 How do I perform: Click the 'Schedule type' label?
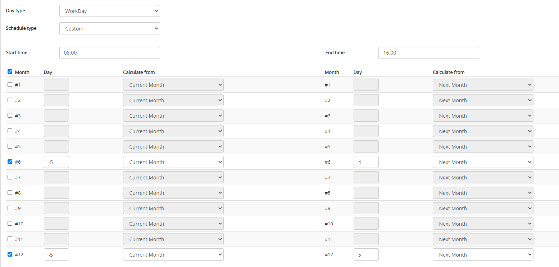pyautogui.click(x=21, y=28)
